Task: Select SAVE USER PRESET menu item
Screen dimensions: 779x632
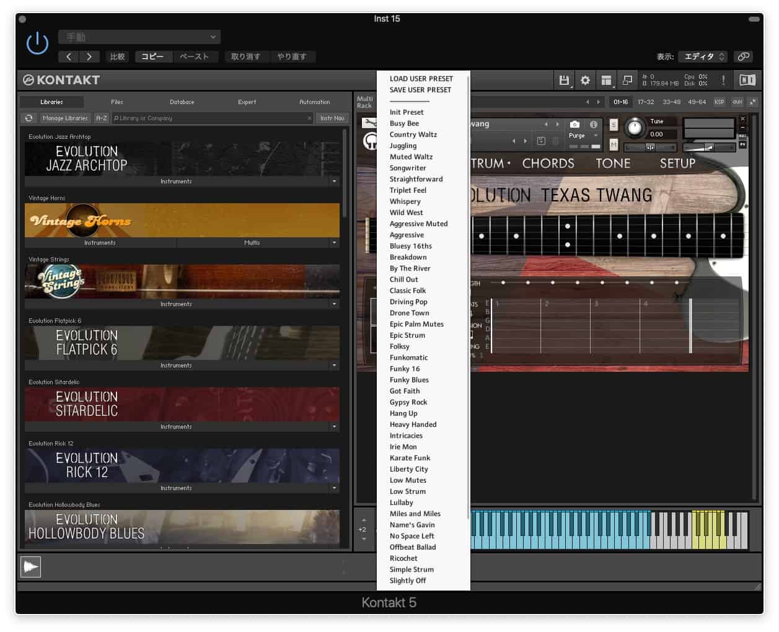Action: [x=420, y=90]
